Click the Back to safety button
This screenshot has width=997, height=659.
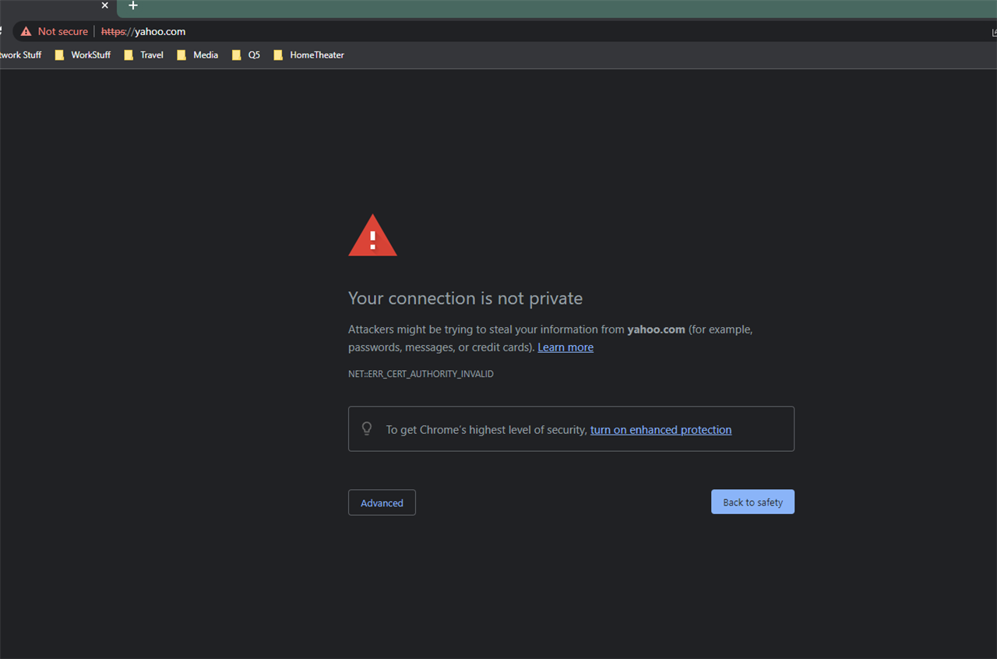[x=752, y=502]
